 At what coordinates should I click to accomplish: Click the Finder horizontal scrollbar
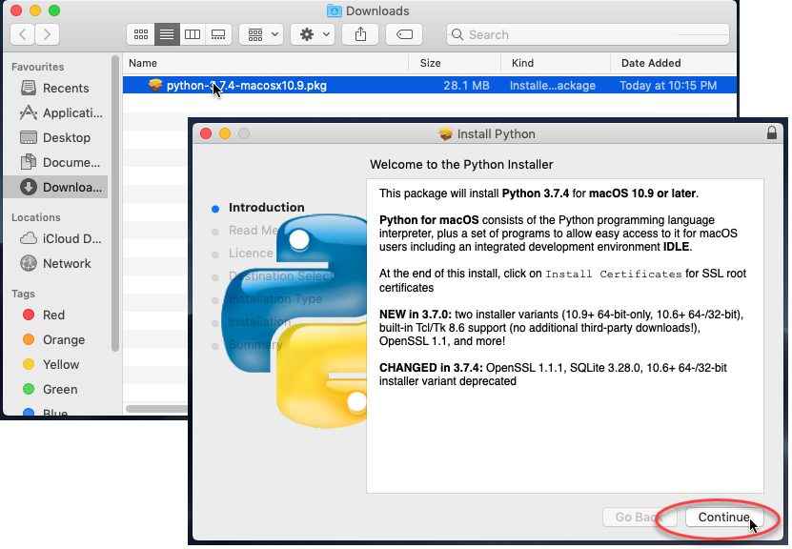(x=156, y=409)
